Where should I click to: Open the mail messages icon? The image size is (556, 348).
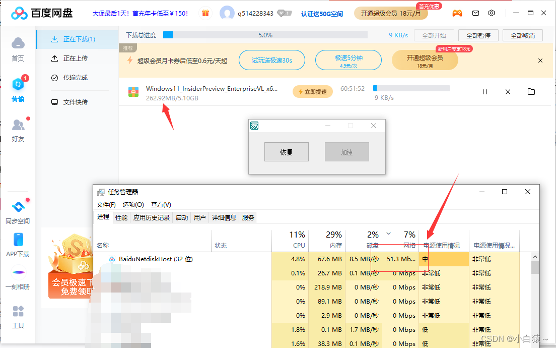coord(475,13)
